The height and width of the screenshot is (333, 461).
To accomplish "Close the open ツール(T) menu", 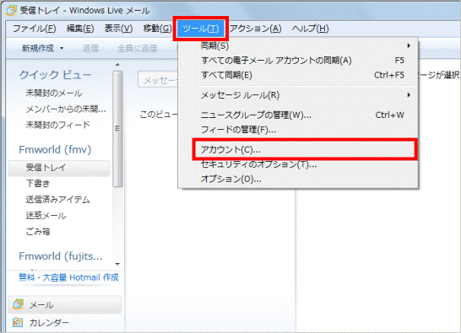I will (x=200, y=29).
